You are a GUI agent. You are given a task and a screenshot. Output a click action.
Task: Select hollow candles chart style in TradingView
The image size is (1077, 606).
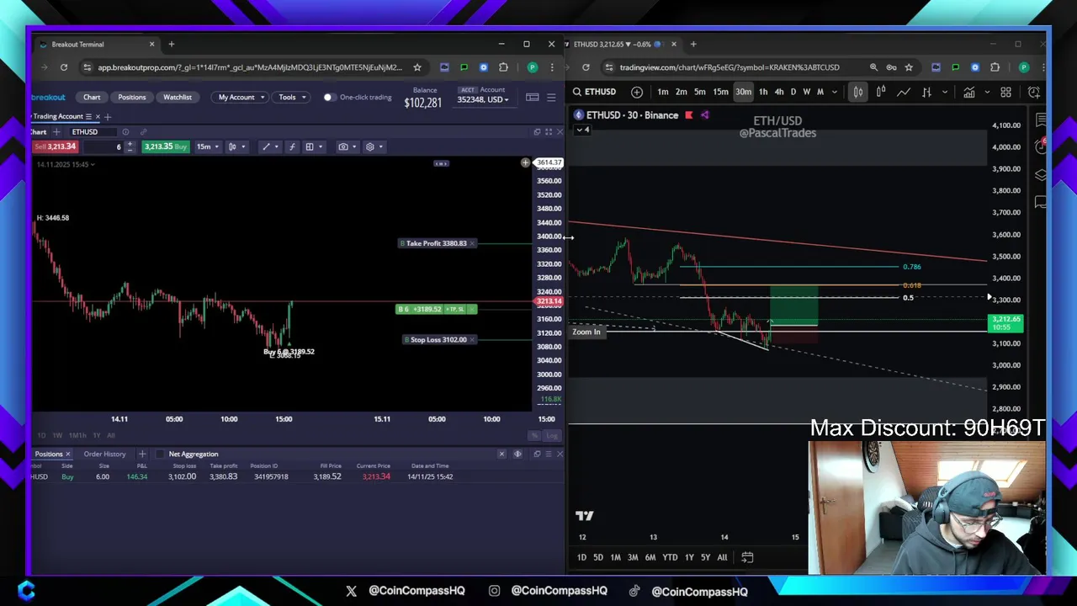[881, 92]
